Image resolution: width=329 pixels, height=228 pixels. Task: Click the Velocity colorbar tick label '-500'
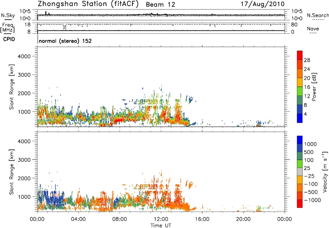[x=310, y=192]
